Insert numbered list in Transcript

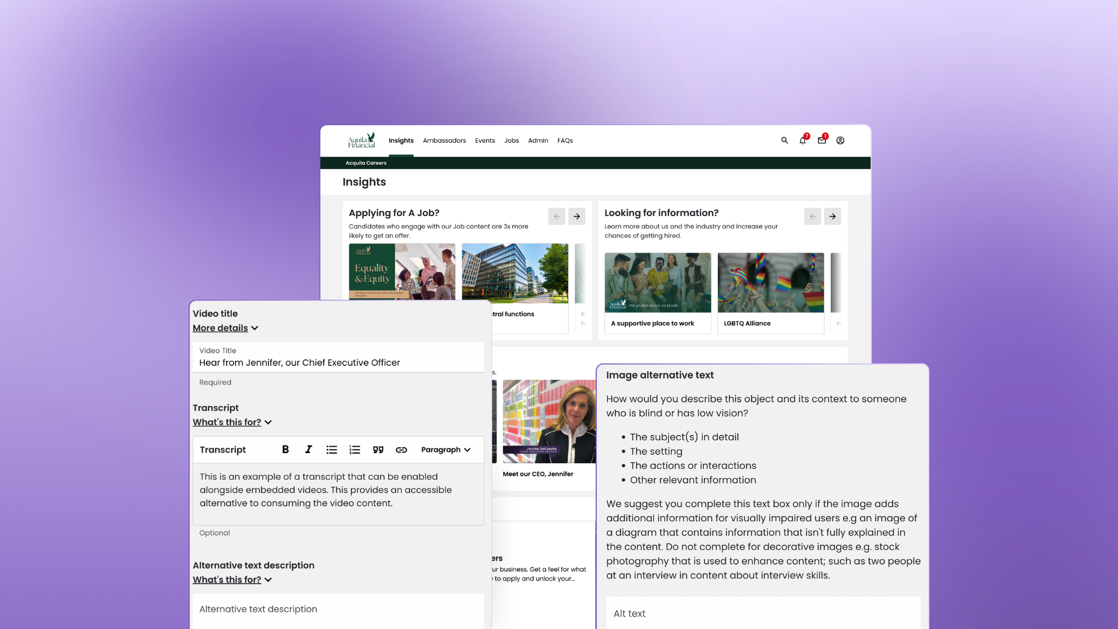(x=355, y=450)
